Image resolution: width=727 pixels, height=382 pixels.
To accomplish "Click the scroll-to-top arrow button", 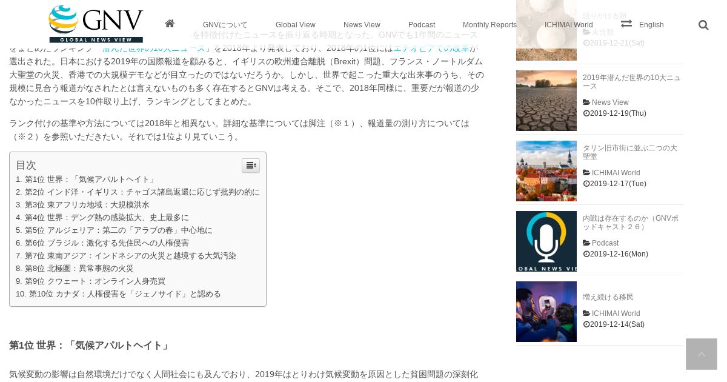I will [702, 354].
